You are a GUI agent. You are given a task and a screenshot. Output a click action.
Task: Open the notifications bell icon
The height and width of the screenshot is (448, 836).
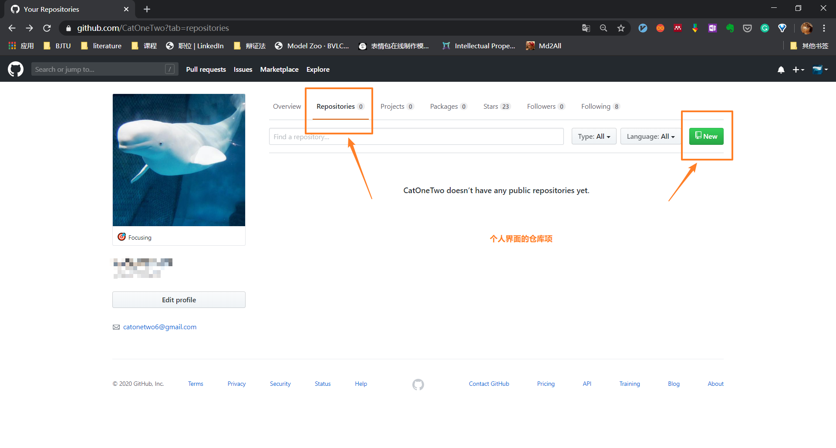(781, 70)
